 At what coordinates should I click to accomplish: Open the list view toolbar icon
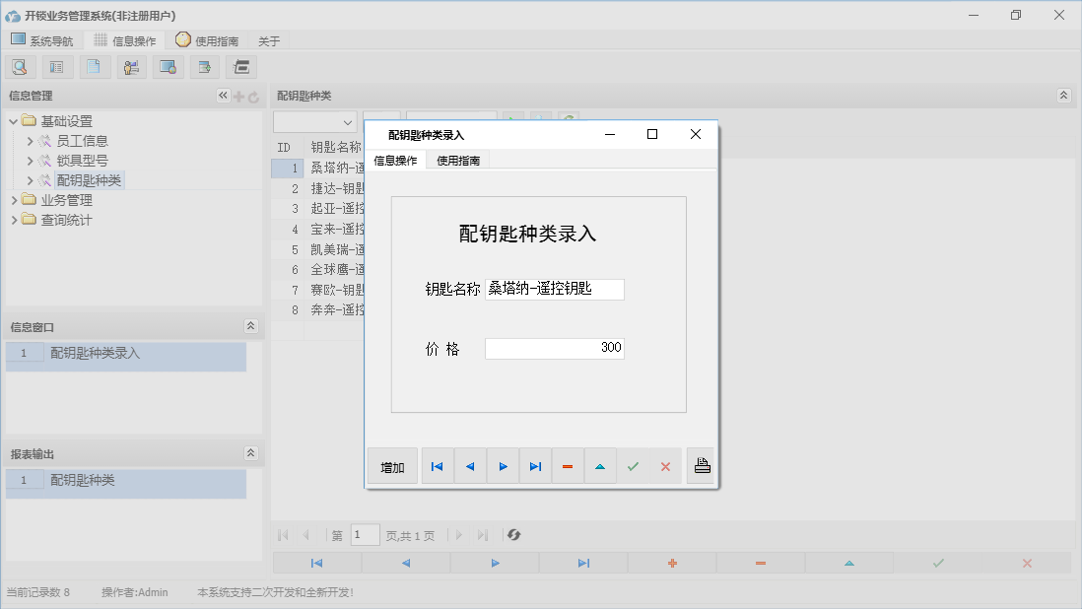pos(56,66)
